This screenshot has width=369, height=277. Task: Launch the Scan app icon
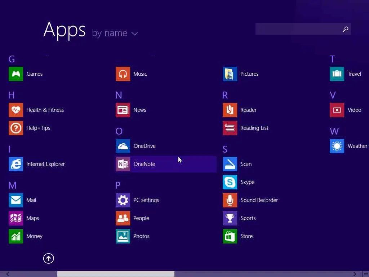pos(230,164)
